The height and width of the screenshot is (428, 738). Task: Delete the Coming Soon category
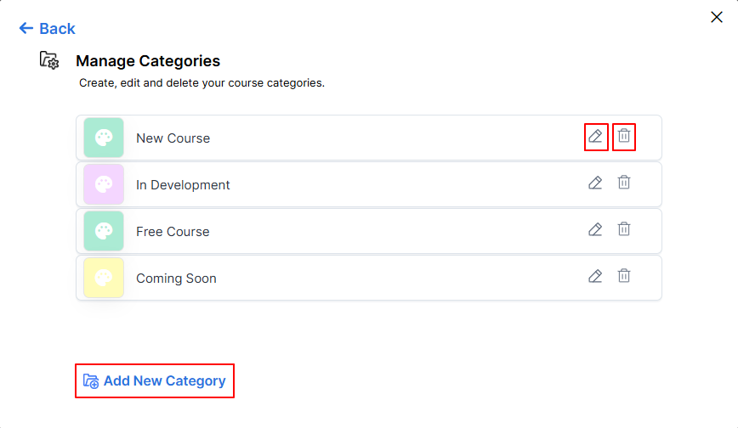[624, 275]
